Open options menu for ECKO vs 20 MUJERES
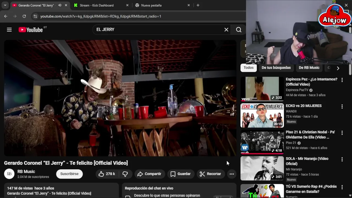The width and height of the screenshot is (352, 198). 342,106
